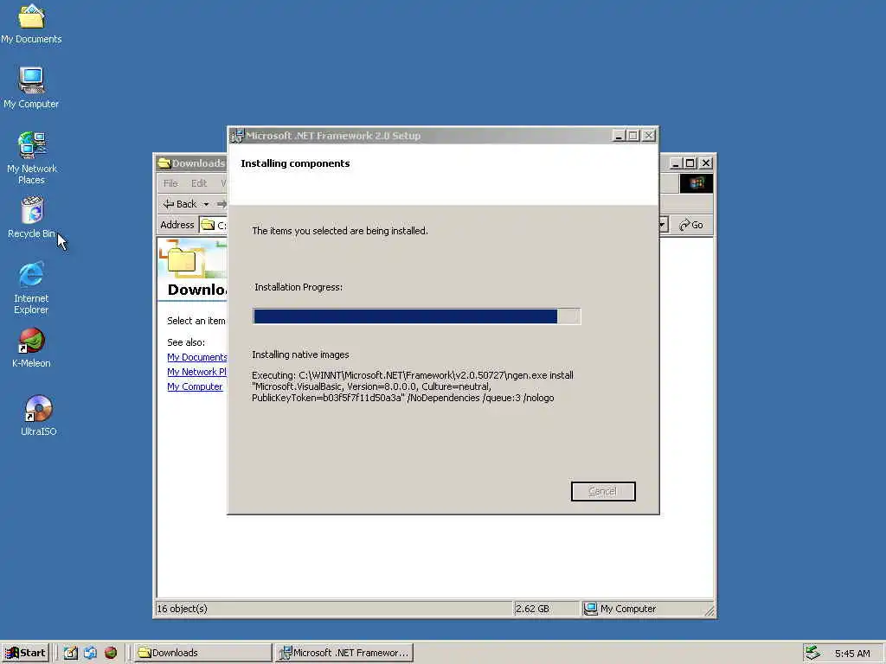Click the Start button
Viewport: 886px width, 664px height.
(25, 653)
